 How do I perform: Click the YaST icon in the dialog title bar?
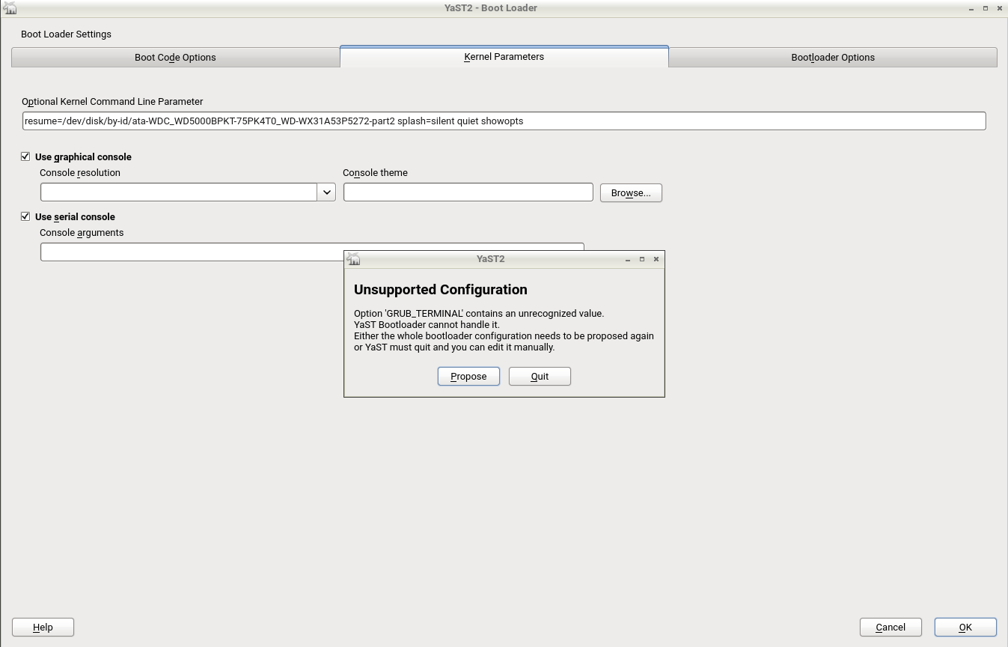(353, 259)
